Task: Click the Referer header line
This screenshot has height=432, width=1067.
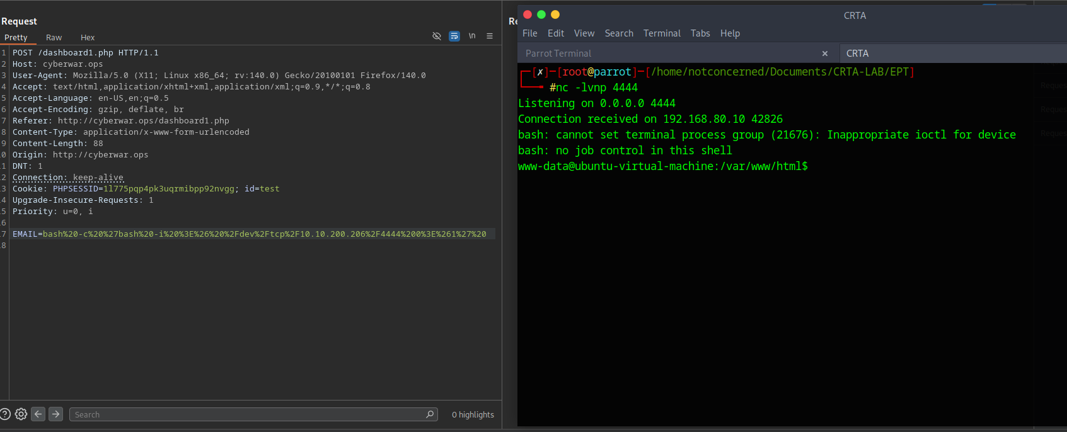Action: (121, 121)
